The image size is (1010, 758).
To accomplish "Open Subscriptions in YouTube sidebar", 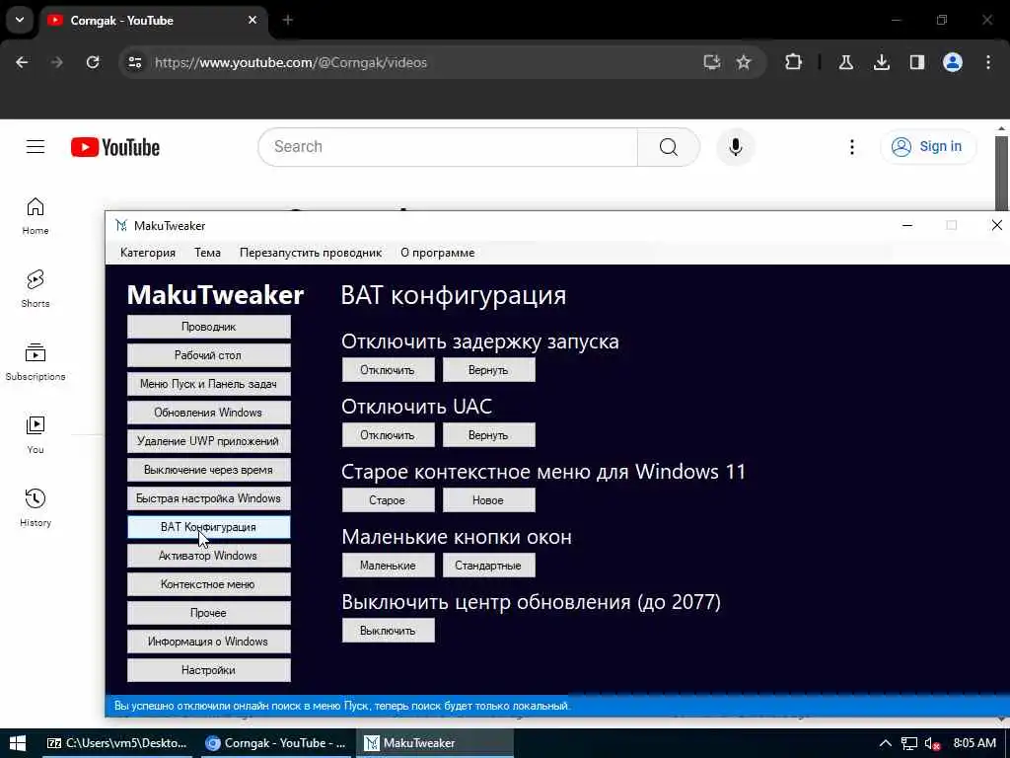I will [36, 362].
